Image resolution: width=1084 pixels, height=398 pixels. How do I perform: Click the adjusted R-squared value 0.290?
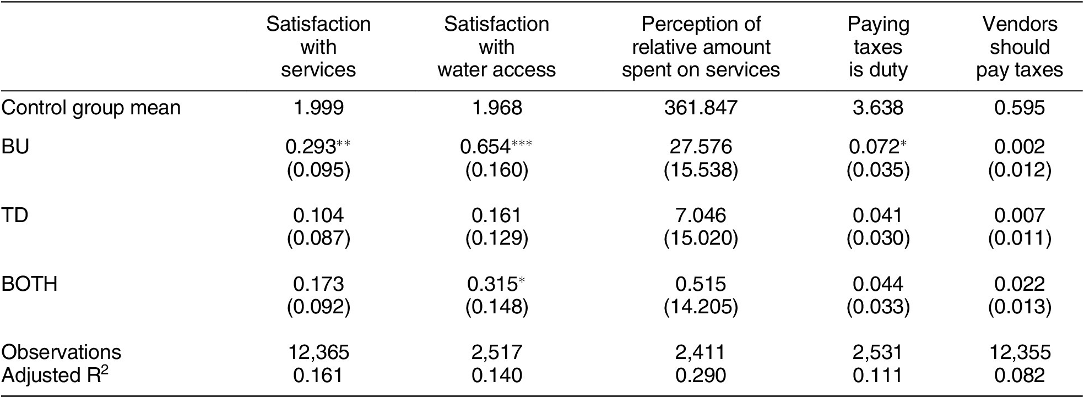pos(701,375)
